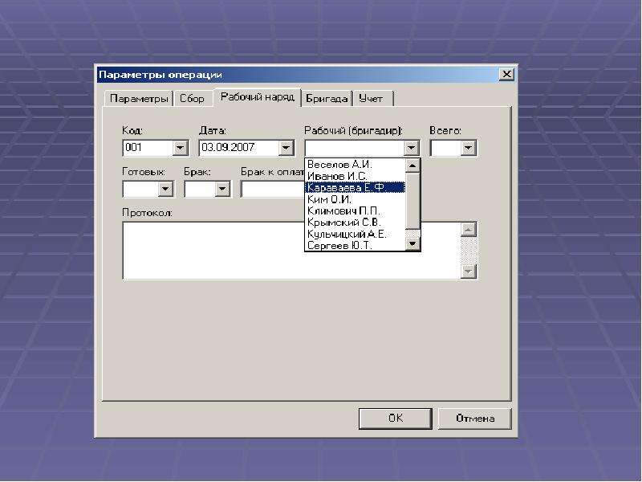Image resolution: width=642 pixels, height=482 pixels.
Task: Select Климович П.П. worker entry
Action: tap(355, 211)
